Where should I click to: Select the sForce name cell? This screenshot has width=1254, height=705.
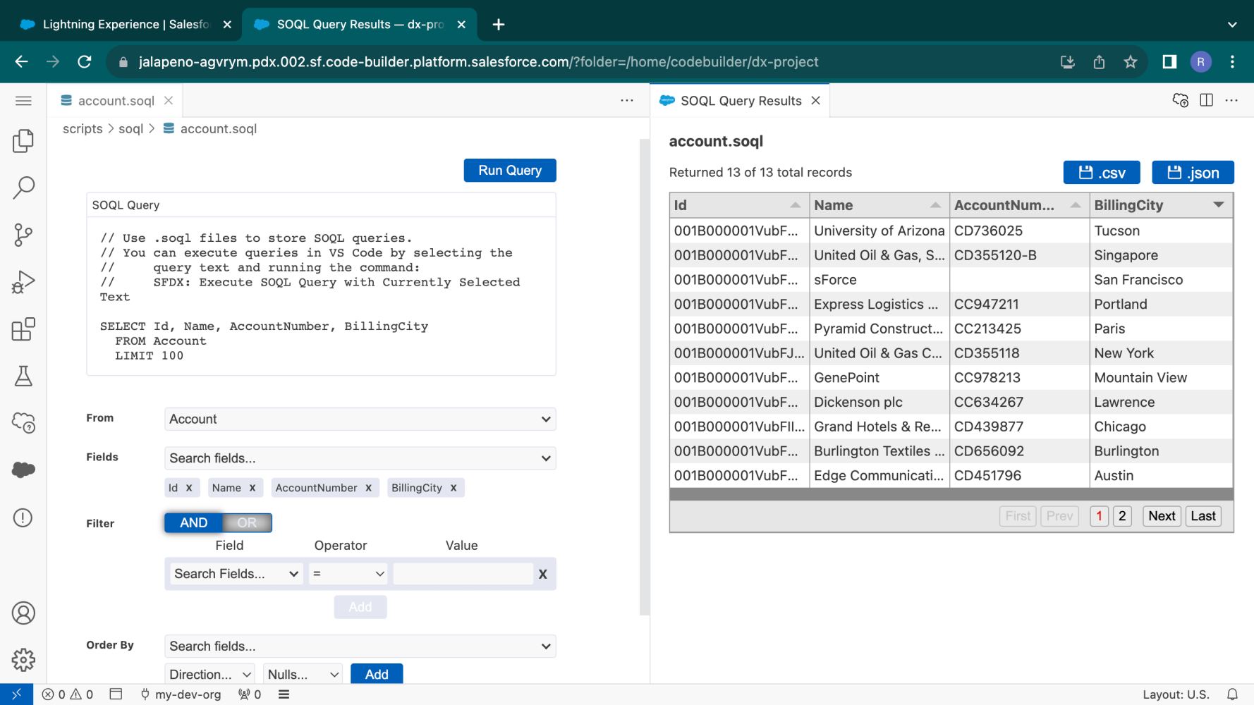(x=879, y=280)
